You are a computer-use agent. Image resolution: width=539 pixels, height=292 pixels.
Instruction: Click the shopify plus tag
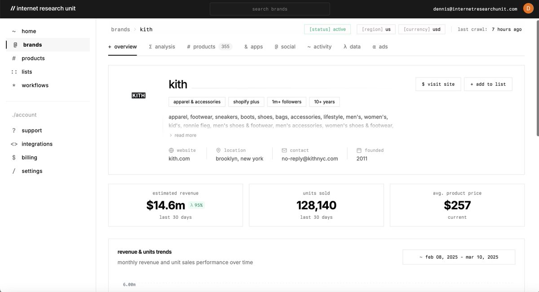pyautogui.click(x=246, y=102)
